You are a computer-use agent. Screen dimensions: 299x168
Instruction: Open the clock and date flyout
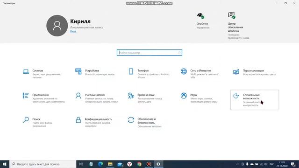[282, 164]
